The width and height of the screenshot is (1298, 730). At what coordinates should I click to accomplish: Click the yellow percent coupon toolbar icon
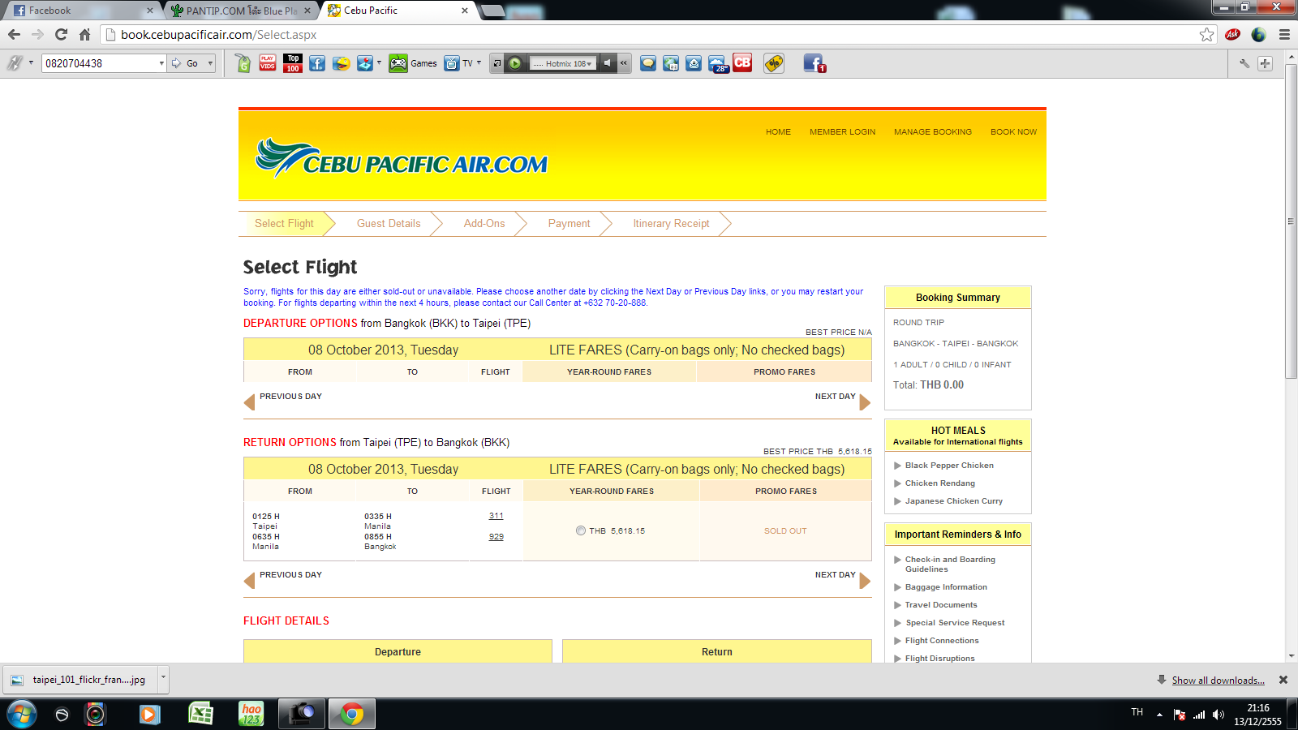(774, 63)
